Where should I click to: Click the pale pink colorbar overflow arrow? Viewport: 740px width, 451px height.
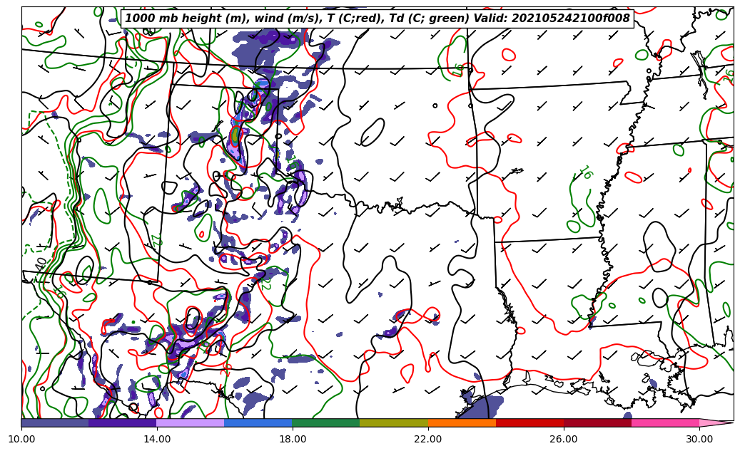[716, 423]
